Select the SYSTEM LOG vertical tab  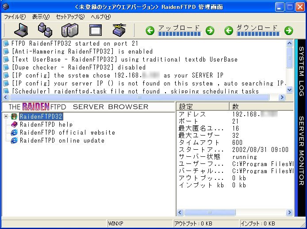click(301, 71)
